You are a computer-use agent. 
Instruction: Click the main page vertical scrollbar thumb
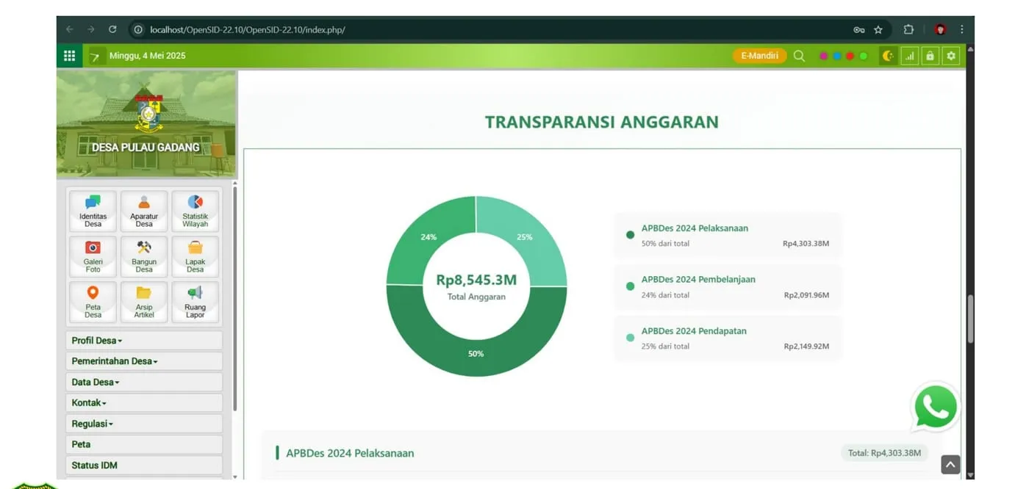pyautogui.click(x=970, y=319)
